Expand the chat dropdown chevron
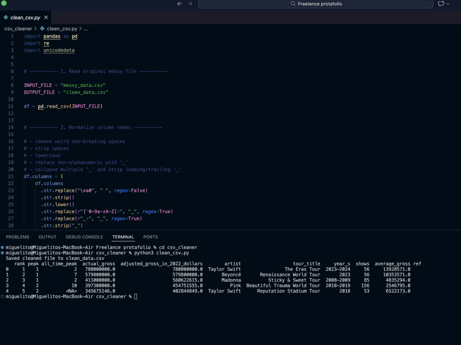This screenshot has height=345, width=461. [x=448, y=4]
